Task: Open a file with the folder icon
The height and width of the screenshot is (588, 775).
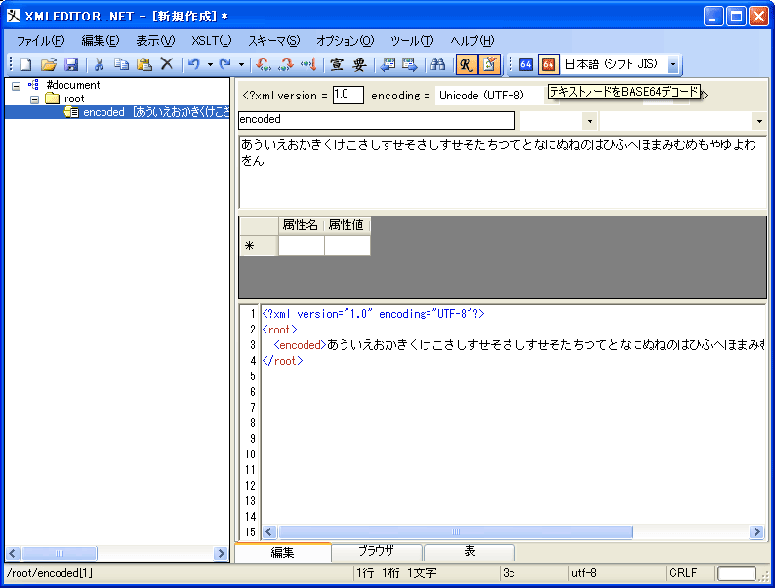Action: pos(49,64)
